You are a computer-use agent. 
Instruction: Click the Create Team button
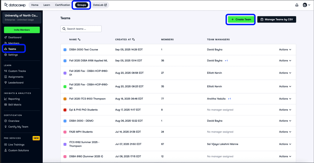(x=241, y=19)
